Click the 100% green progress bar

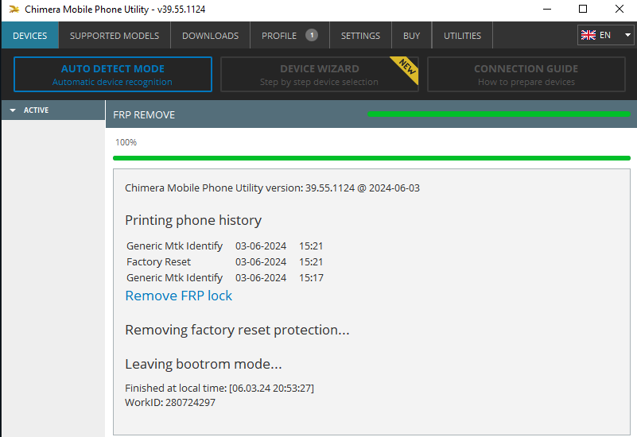tap(371, 158)
